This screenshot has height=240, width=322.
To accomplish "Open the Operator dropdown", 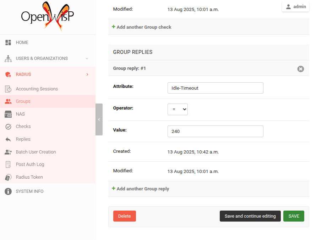I will pyautogui.click(x=178, y=110).
